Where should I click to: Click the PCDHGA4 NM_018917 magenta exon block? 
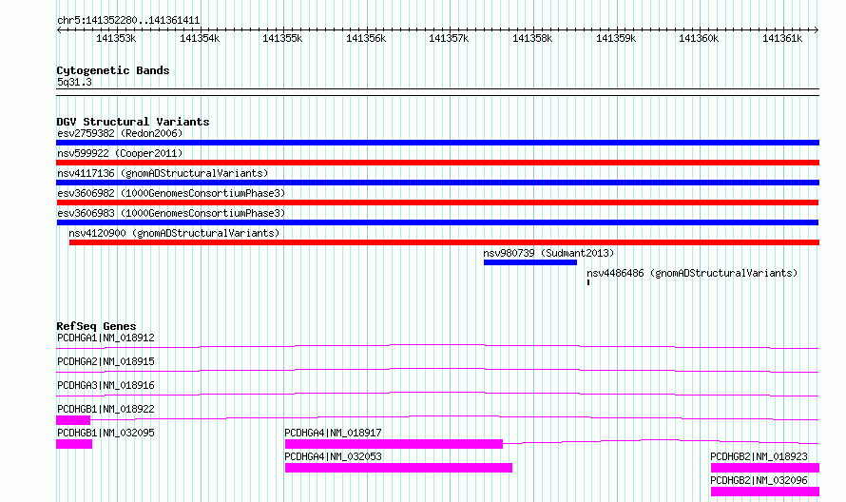pyautogui.click(x=394, y=444)
